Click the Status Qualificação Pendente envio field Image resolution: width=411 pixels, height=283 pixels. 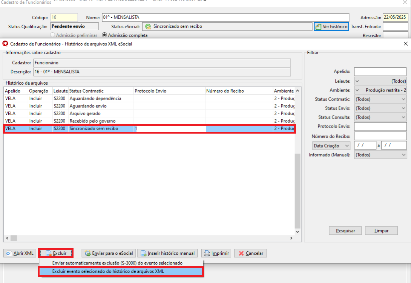(74, 26)
